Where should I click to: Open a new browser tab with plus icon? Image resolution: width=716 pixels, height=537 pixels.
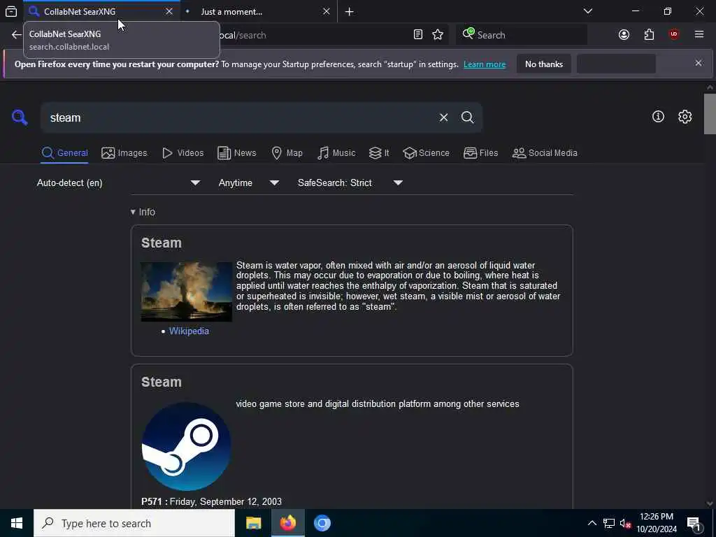click(350, 12)
